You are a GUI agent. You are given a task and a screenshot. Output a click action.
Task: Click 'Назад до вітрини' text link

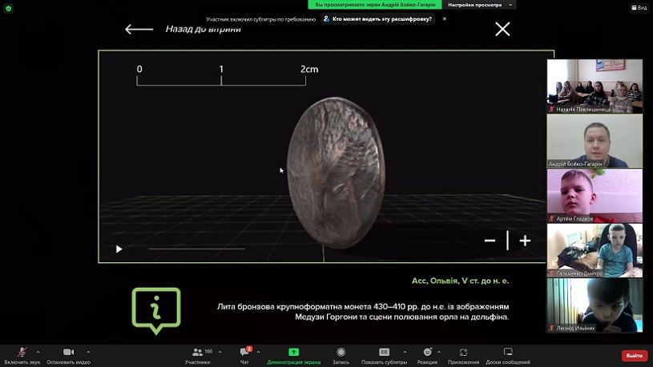204,29
